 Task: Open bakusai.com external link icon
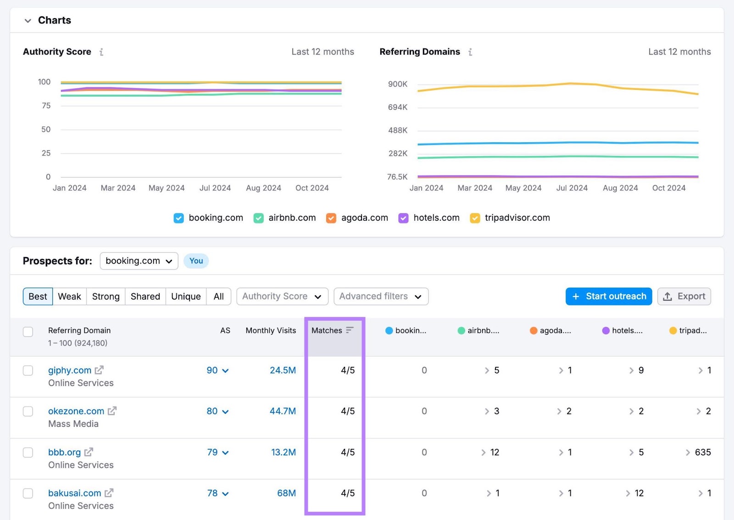[109, 493]
